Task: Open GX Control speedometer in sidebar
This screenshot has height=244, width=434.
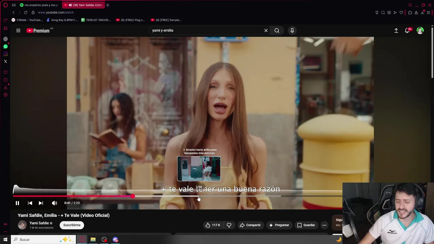Action: (x=5, y=20)
